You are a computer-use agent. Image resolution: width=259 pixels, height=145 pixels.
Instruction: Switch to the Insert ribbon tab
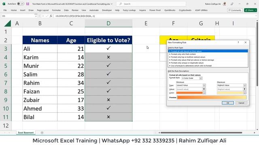[x=23, y=10]
